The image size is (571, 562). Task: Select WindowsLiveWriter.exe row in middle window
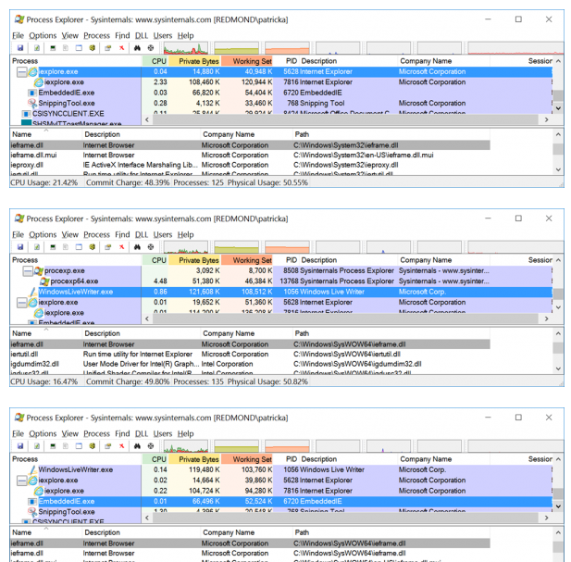tap(280, 292)
